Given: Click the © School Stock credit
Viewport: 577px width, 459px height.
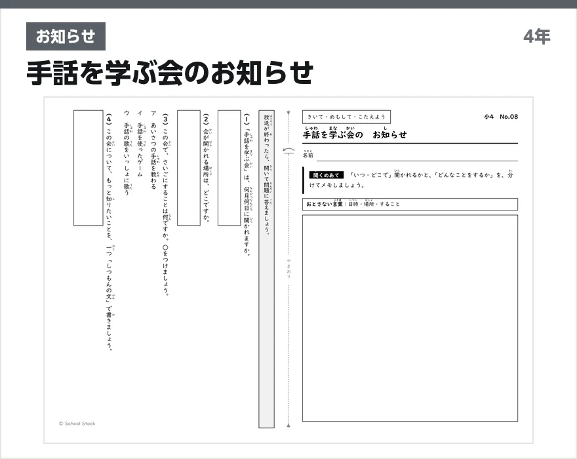Looking at the screenshot, I should pos(77,424).
